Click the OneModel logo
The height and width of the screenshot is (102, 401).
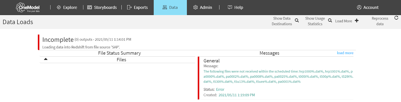(x=28, y=8)
